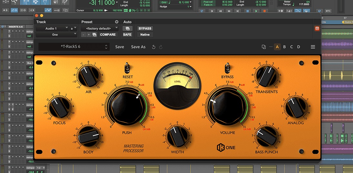
Task: Click Return to Zero in the transport
Action: [212, 11]
